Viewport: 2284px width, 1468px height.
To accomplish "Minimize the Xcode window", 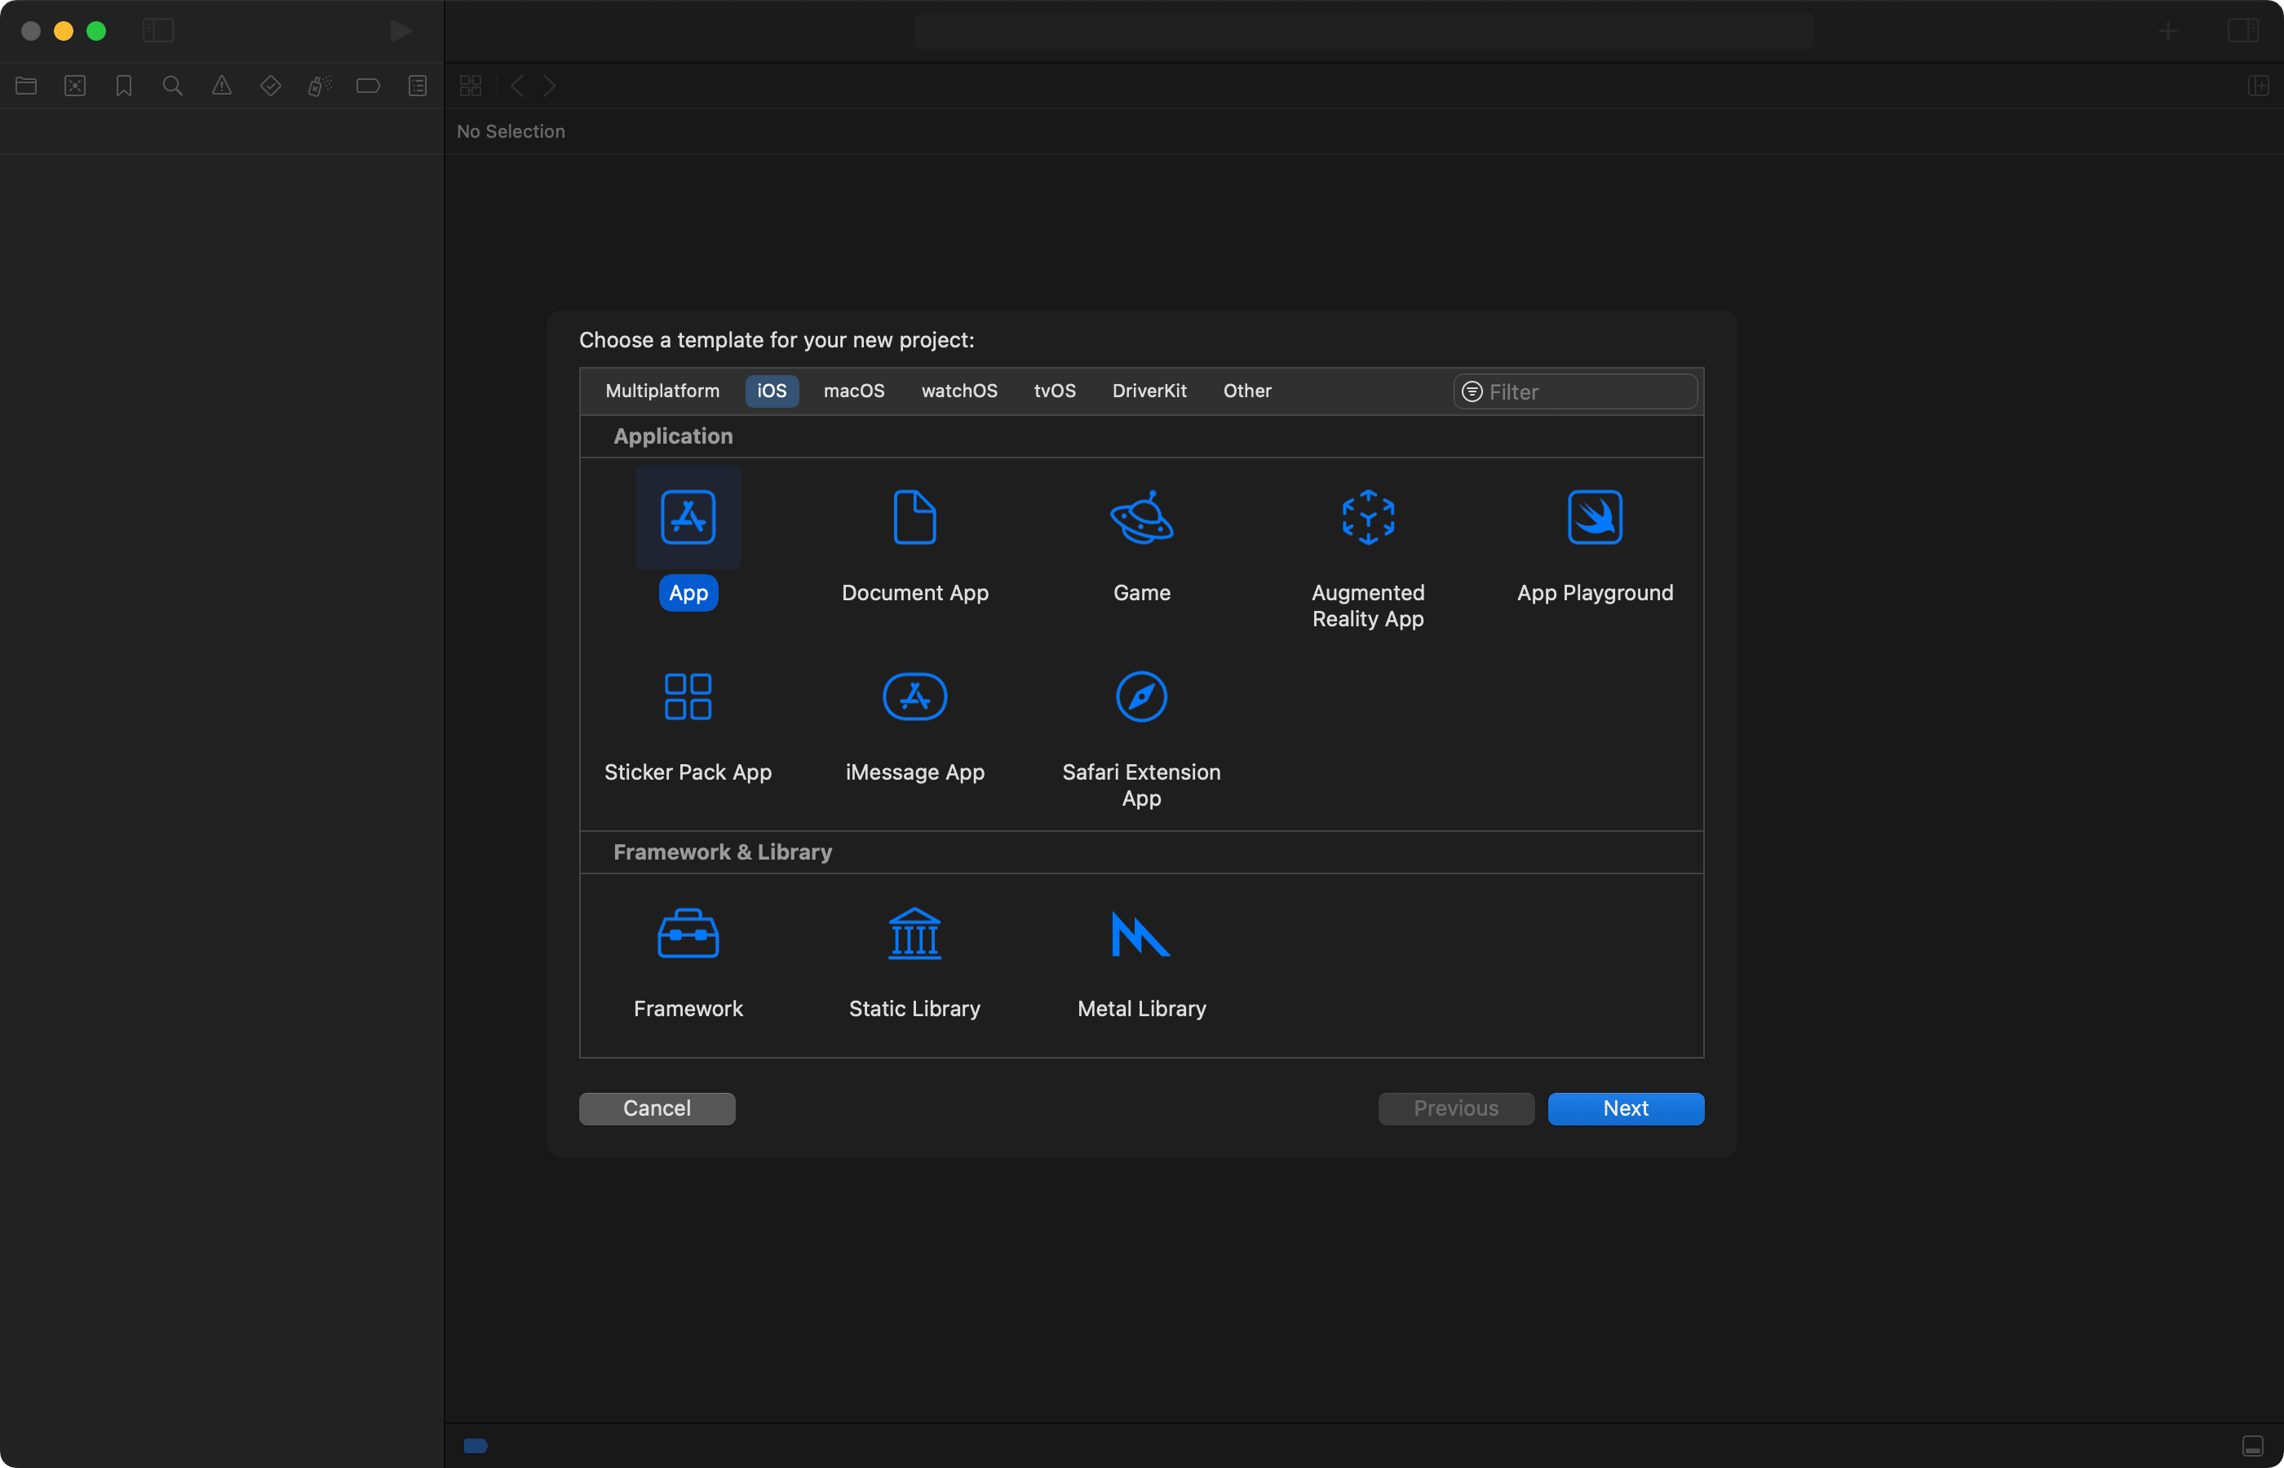I will [x=63, y=30].
